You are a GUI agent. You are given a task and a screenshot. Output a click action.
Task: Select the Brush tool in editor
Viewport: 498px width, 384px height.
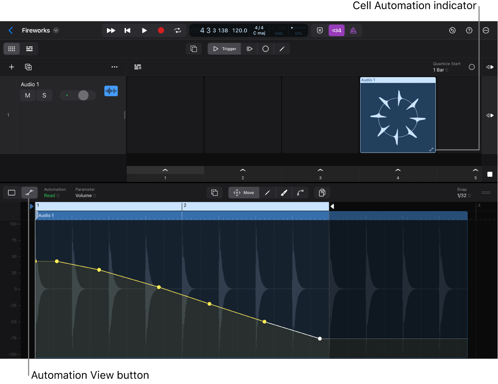click(x=284, y=193)
